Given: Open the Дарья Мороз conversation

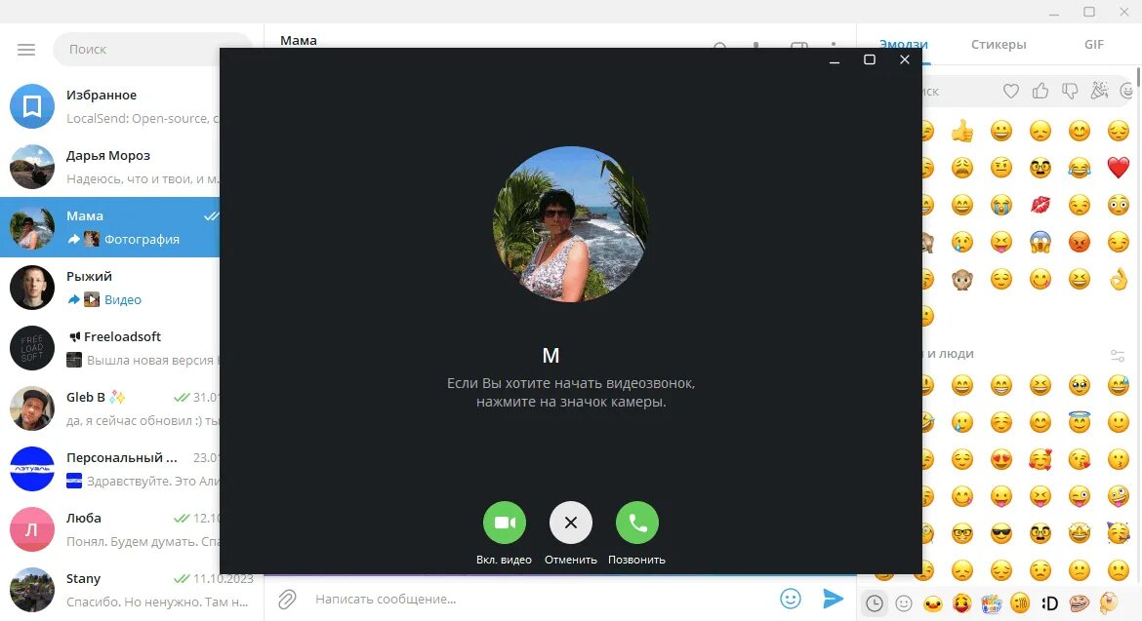Looking at the screenshot, I should [x=110, y=167].
